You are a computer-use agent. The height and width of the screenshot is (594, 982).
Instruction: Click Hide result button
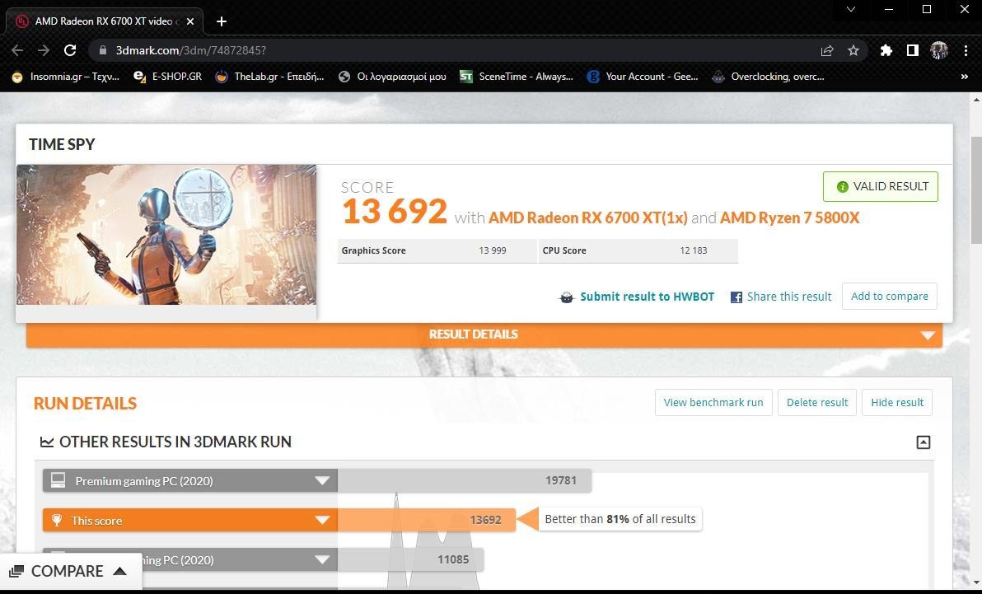pyautogui.click(x=897, y=402)
